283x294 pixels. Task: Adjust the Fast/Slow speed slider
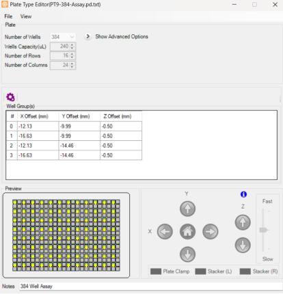click(263, 230)
